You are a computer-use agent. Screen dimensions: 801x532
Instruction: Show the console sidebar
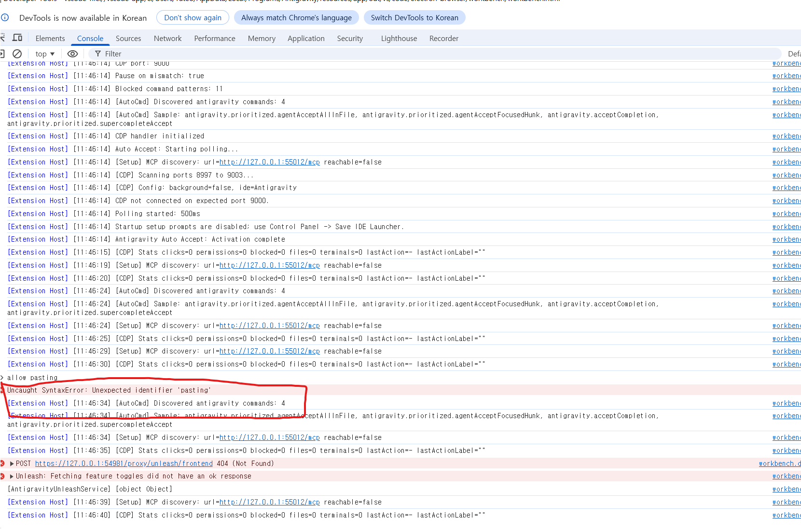[x=2, y=54]
